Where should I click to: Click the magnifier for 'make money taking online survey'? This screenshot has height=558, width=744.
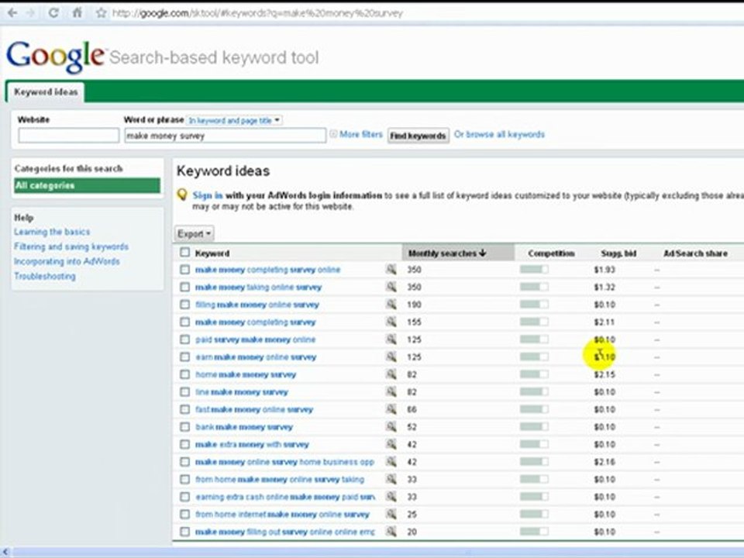coord(391,287)
